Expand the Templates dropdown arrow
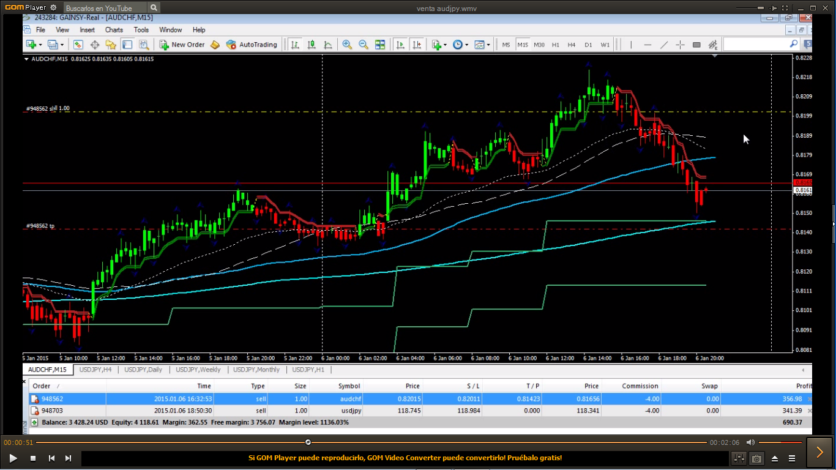This screenshot has width=836, height=470. [x=488, y=45]
